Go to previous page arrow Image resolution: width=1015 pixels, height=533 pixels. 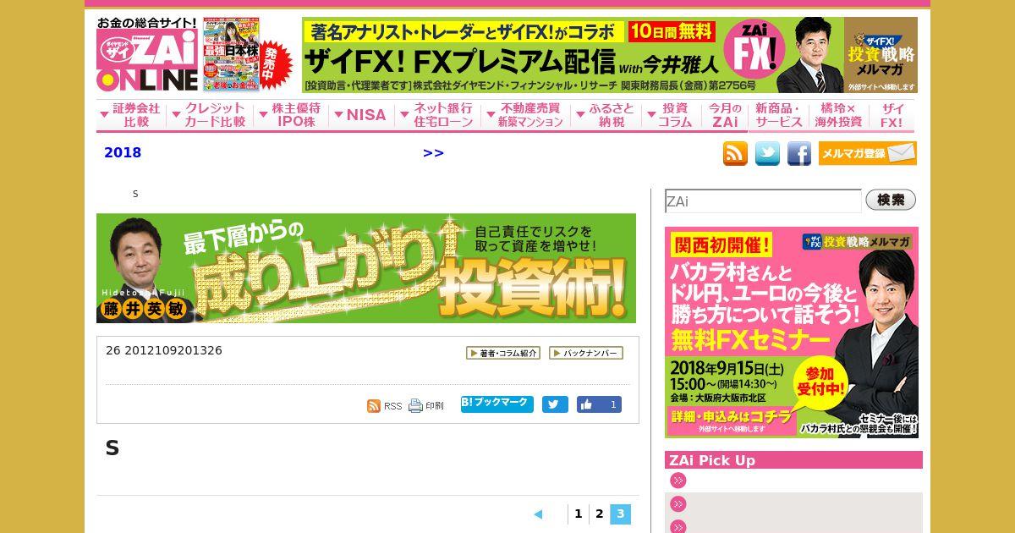pyautogui.click(x=538, y=514)
